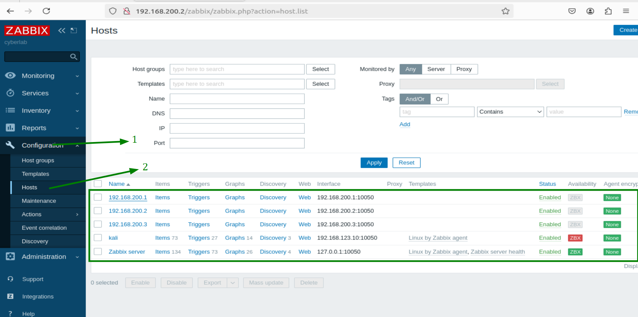Open the tag operator Contains dropdown

tap(510, 112)
